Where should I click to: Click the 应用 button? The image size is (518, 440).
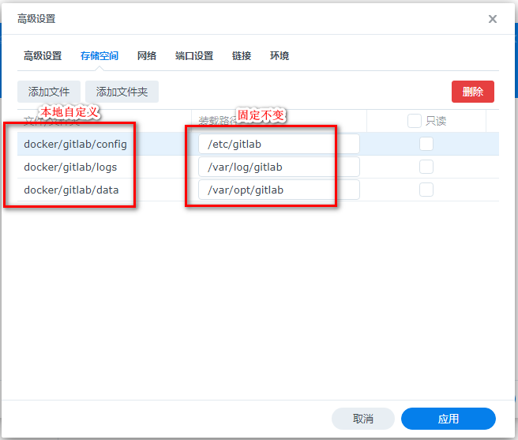[x=449, y=419]
